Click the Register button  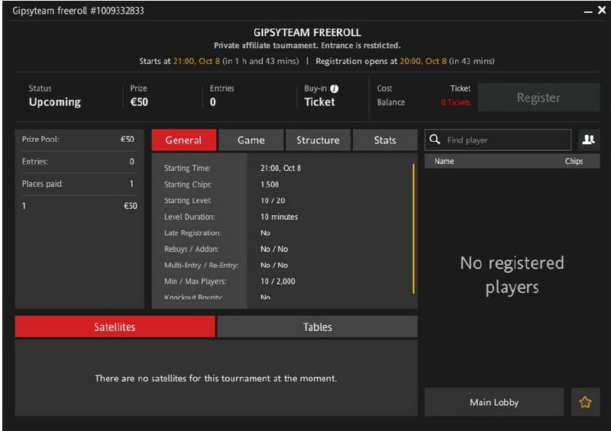(x=538, y=98)
